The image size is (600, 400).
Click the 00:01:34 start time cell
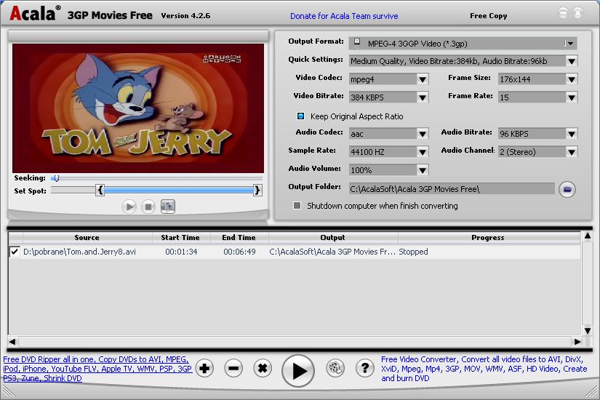(181, 252)
